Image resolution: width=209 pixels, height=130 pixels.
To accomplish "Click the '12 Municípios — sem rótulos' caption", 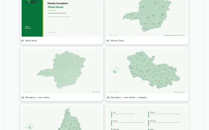I will click(35, 97).
